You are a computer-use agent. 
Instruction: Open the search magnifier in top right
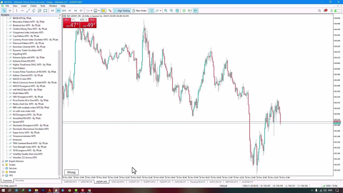(319, 11)
